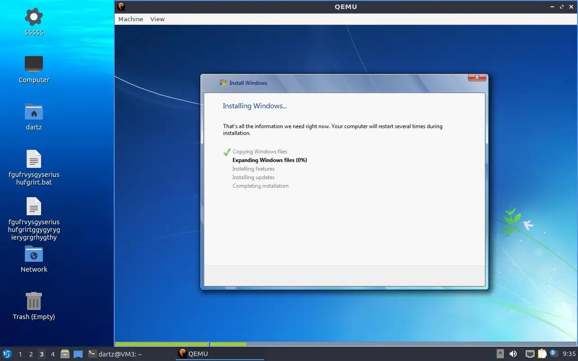Click the 'Installing Windows...' heading
The image size is (578, 361).
tap(255, 106)
